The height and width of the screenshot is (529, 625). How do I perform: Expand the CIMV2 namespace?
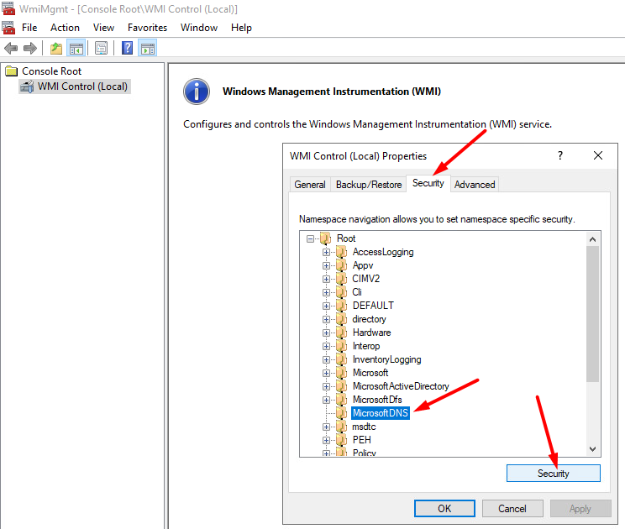click(x=326, y=279)
